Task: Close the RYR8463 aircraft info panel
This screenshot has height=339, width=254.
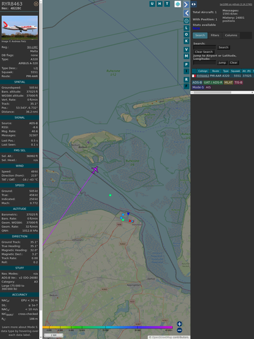Action: click(x=36, y=4)
